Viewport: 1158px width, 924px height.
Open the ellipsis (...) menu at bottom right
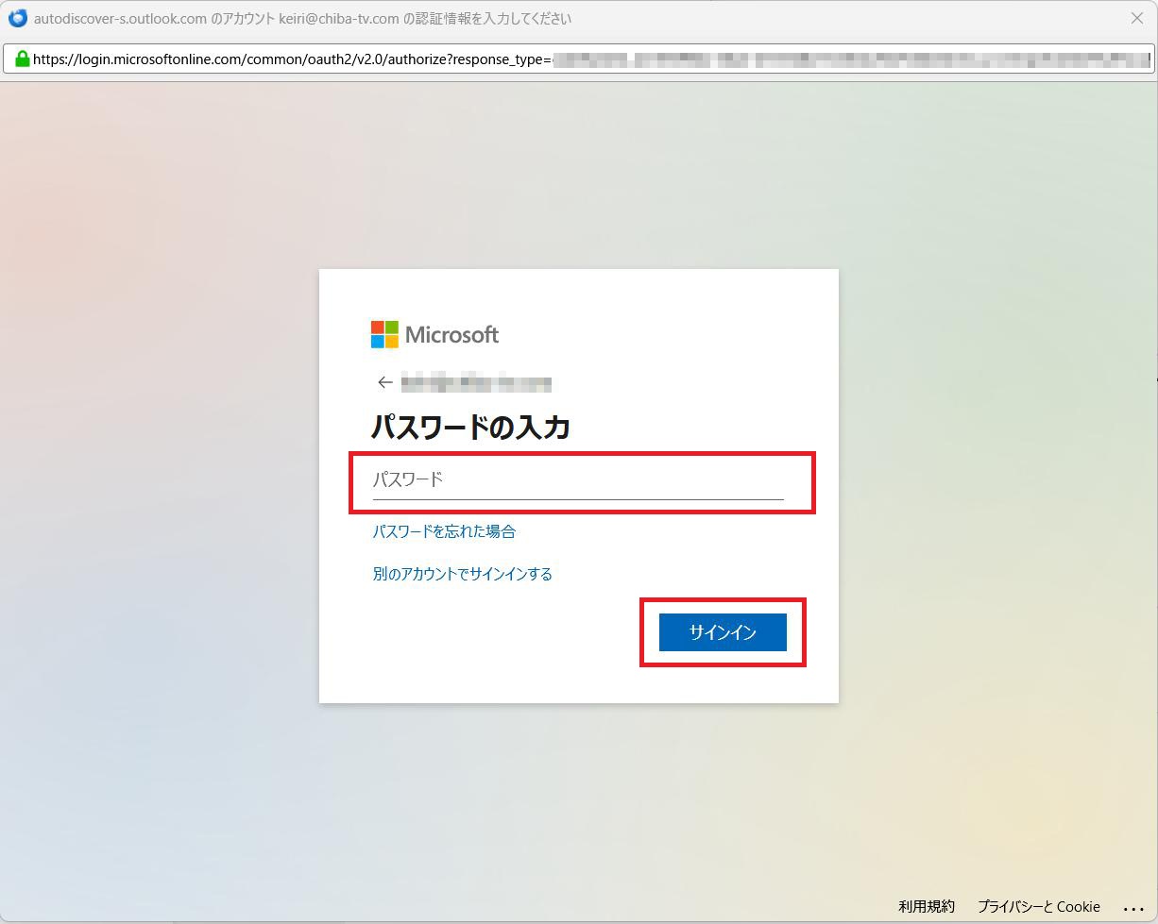tap(1133, 907)
